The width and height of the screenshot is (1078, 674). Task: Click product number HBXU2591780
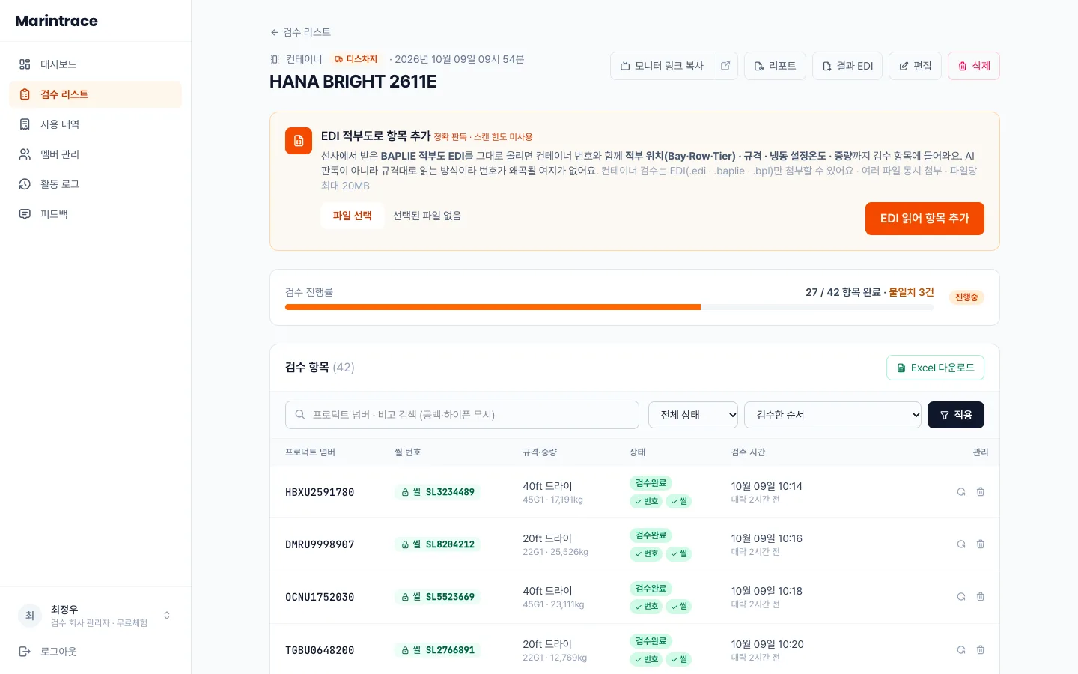click(x=320, y=492)
